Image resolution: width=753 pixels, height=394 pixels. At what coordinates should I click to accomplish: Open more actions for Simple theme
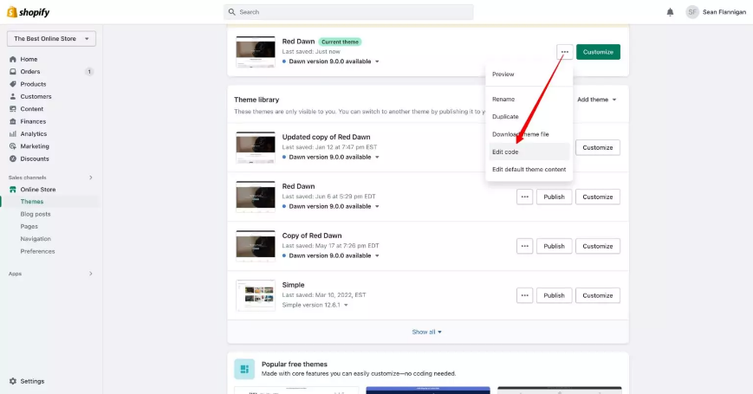click(x=525, y=295)
